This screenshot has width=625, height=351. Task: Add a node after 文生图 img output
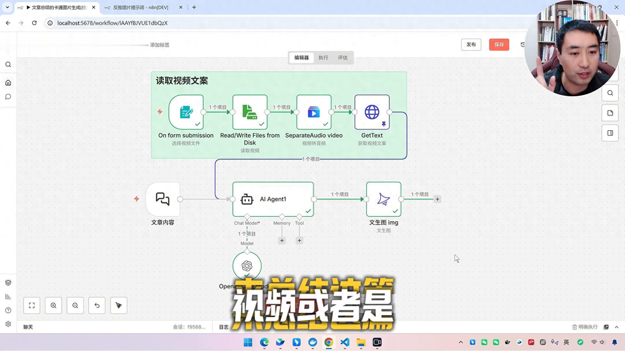pos(437,199)
